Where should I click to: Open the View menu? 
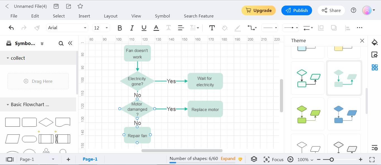click(x=136, y=16)
